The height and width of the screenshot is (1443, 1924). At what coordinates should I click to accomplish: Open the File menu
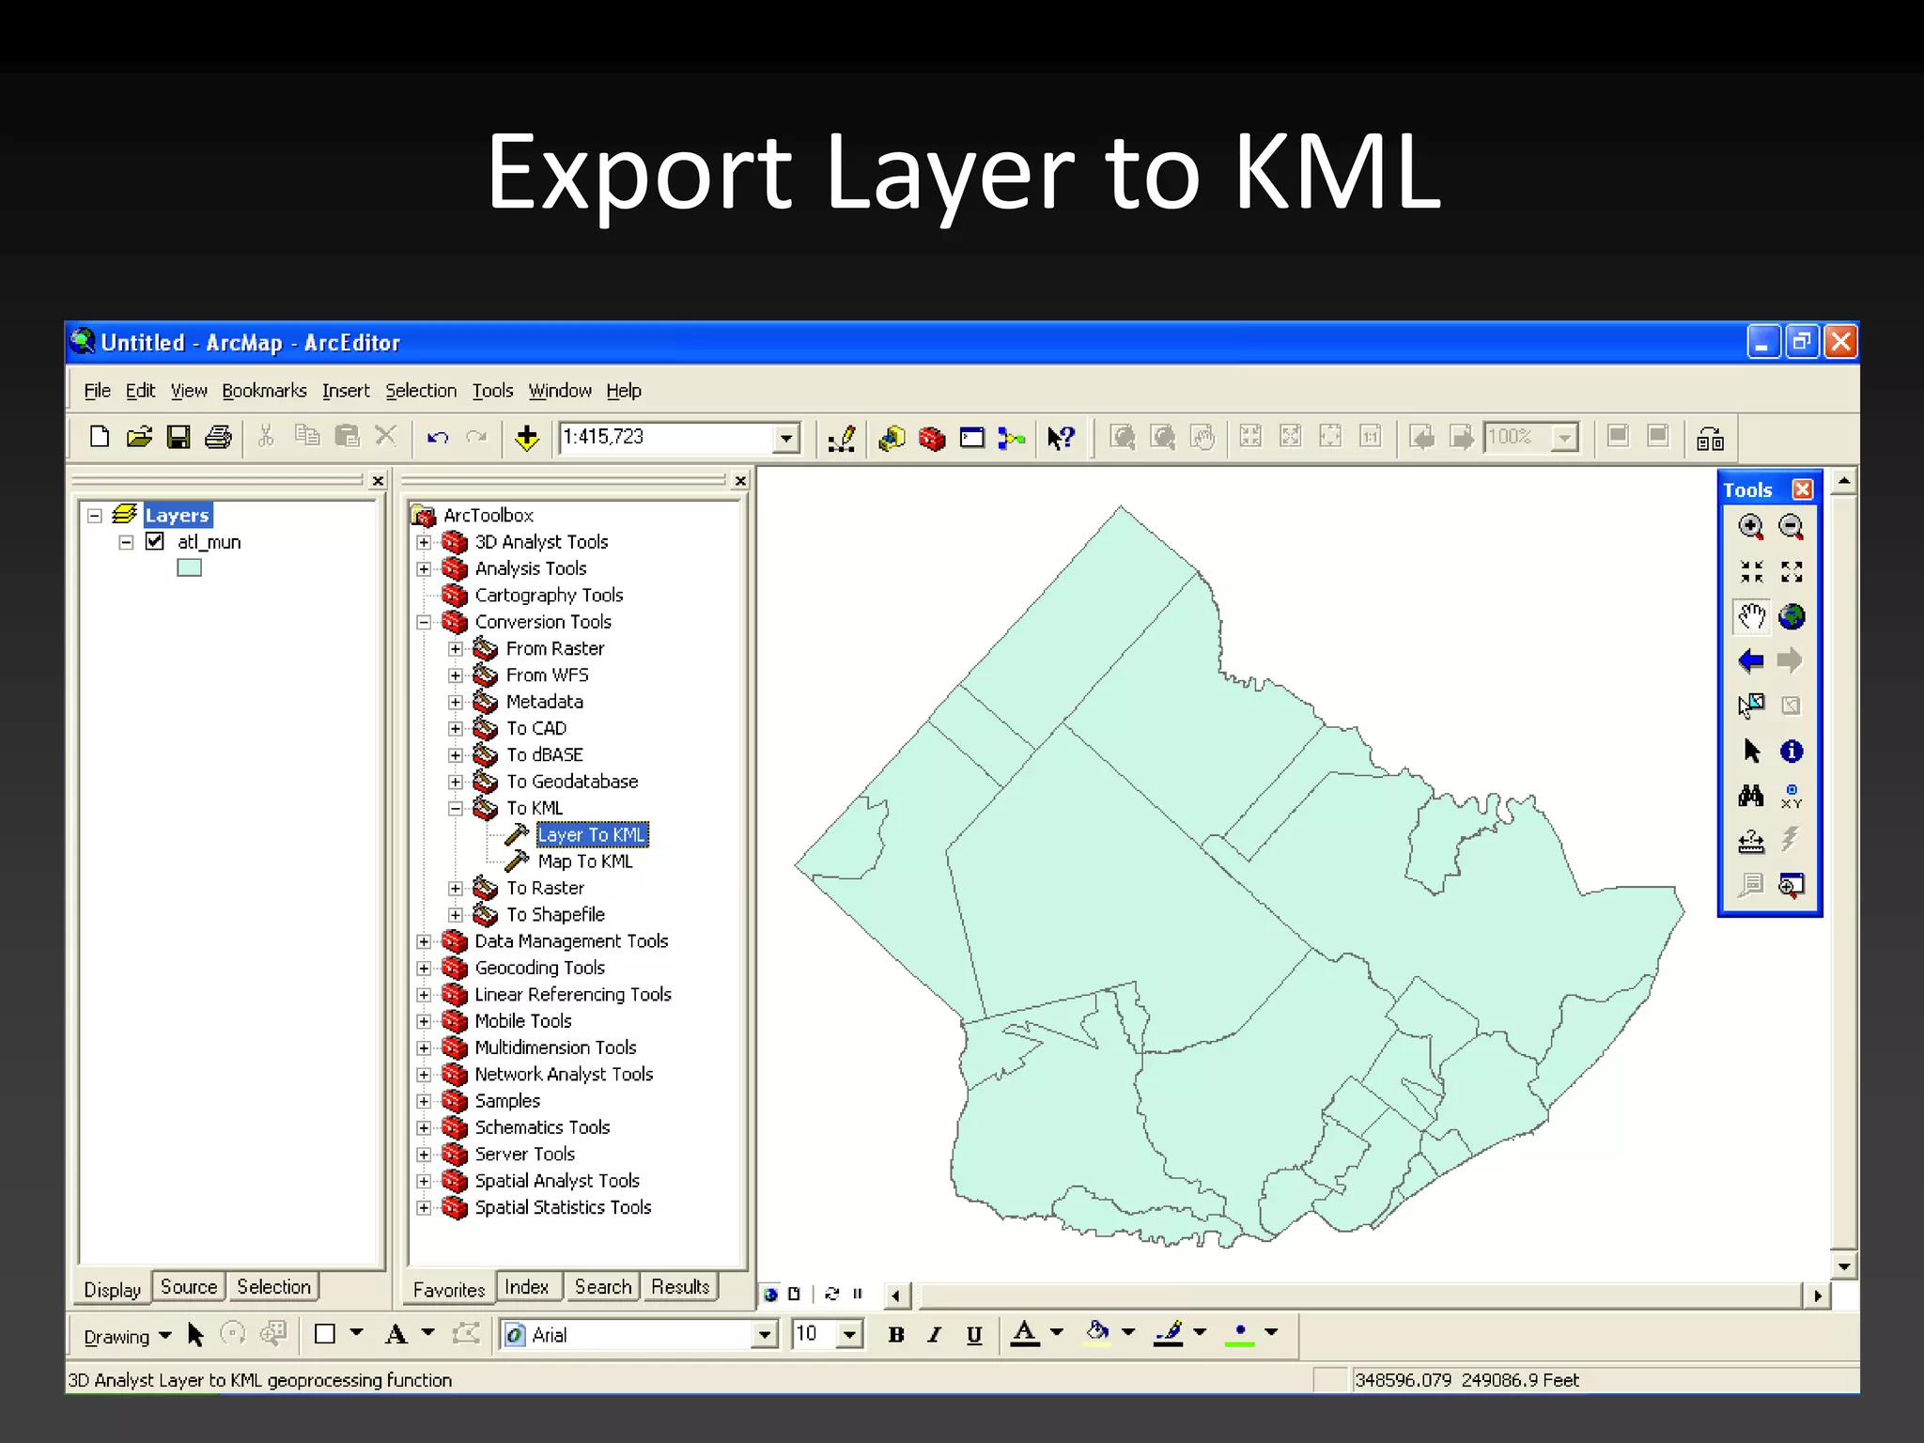[x=97, y=391]
